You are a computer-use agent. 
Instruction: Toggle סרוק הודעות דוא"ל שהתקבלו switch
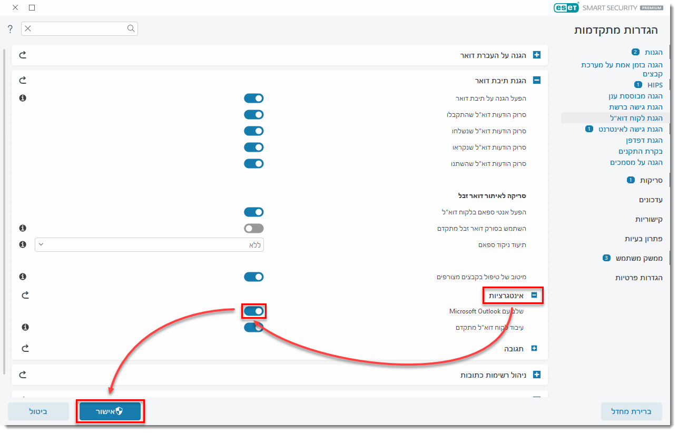[253, 114]
